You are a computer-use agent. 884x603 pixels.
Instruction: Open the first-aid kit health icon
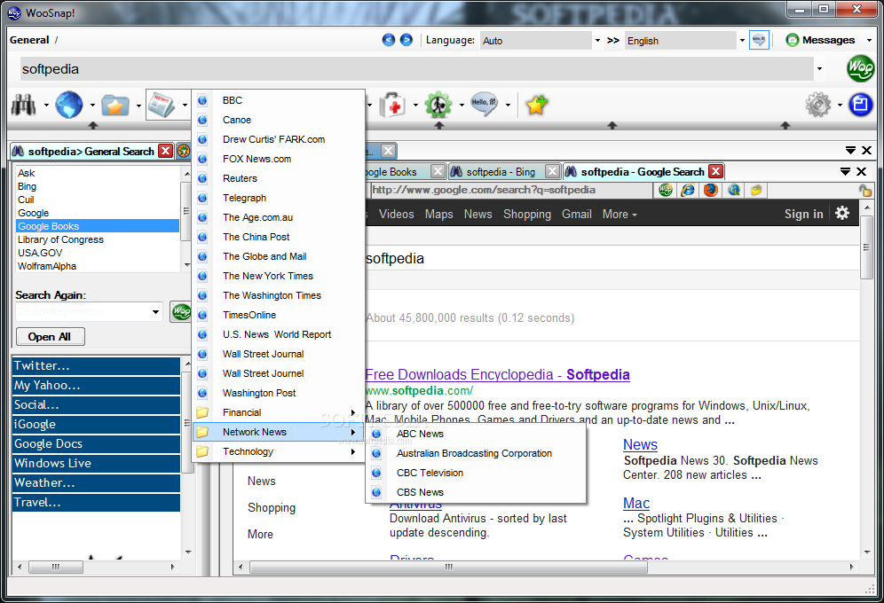coord(392,106)
